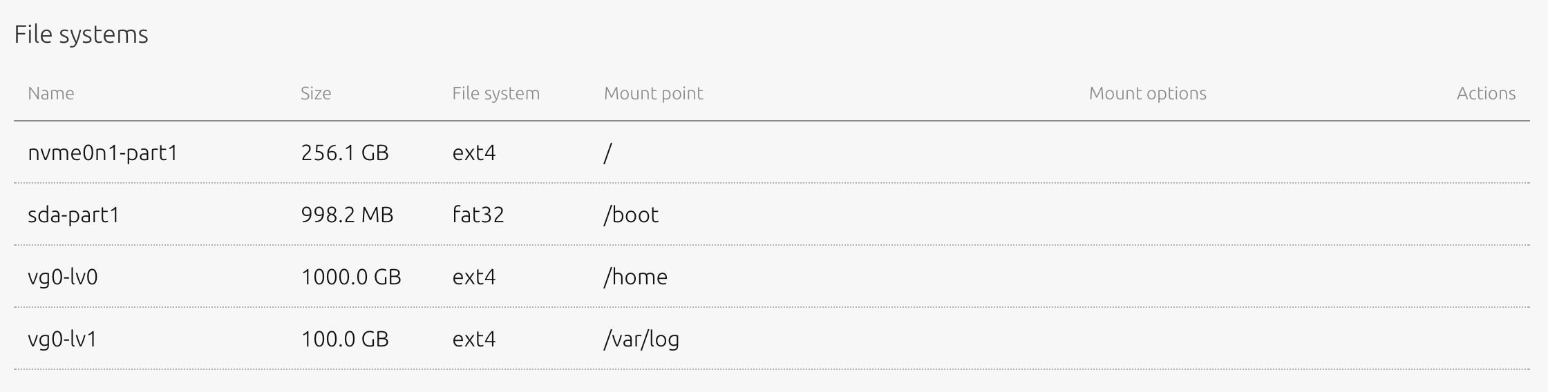Image resolution: width=1548 pixels, height=392 pixels.
Task: Click the File systems section heading
Action: [81, 35]
